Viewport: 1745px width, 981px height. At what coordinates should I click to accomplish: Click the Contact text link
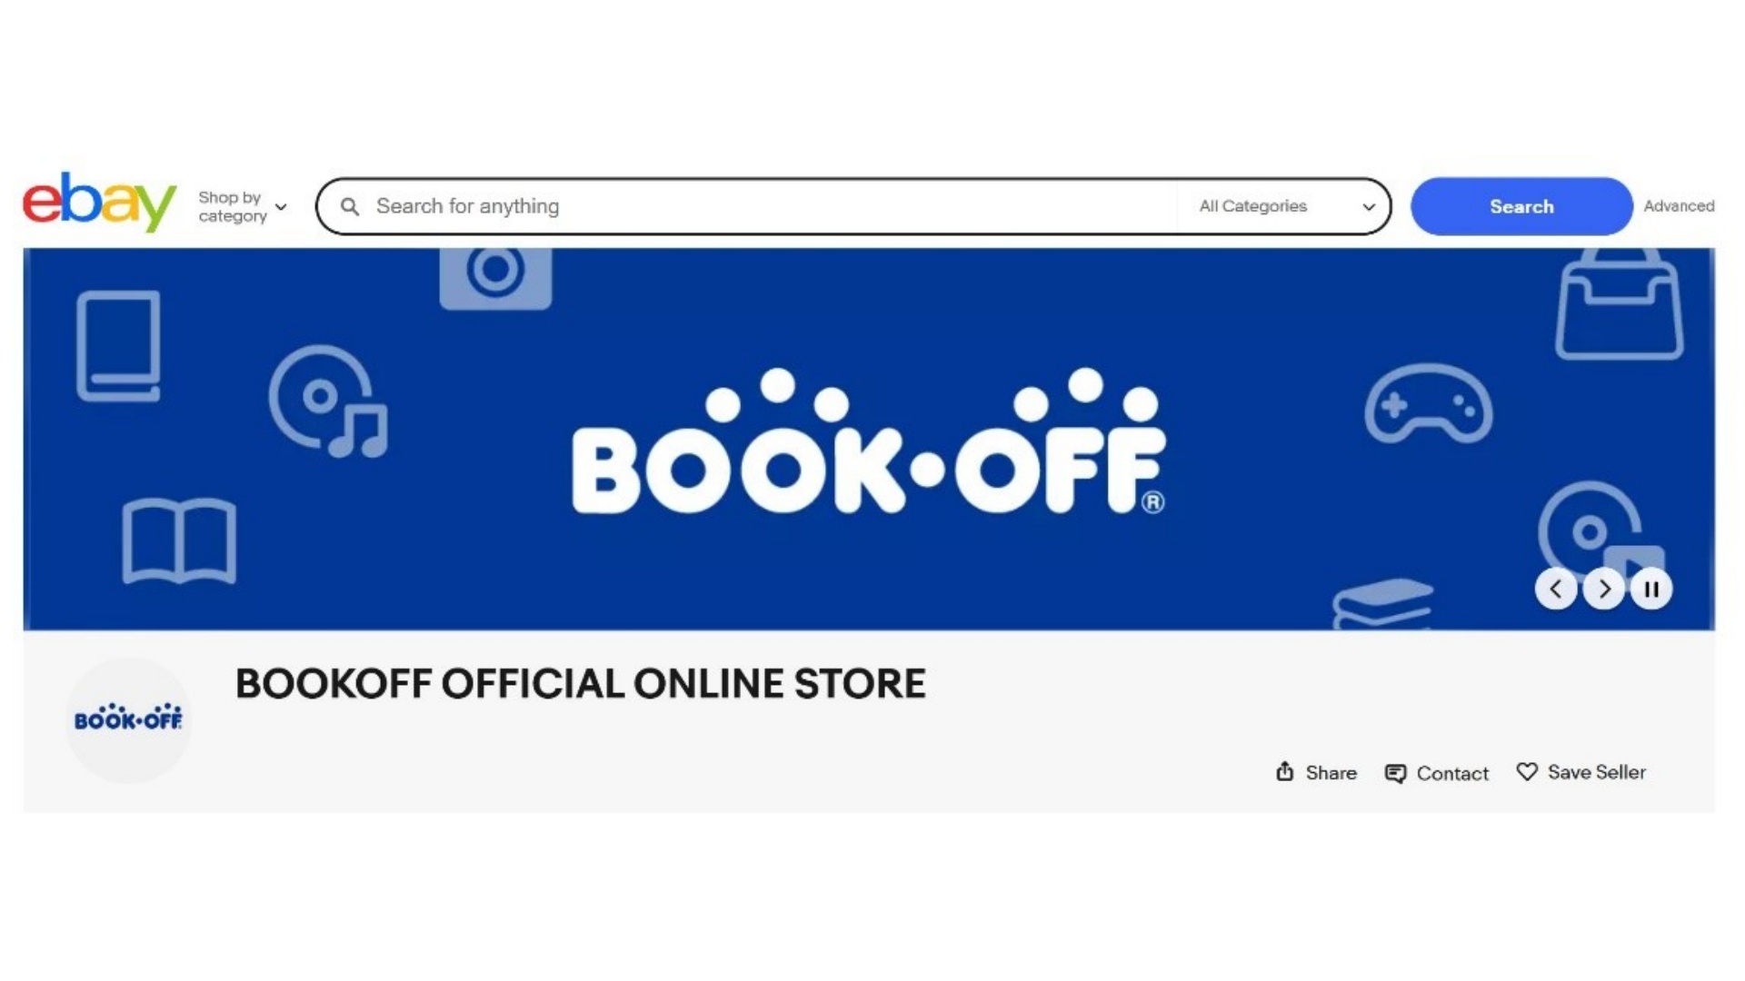tap(1452, 774)
